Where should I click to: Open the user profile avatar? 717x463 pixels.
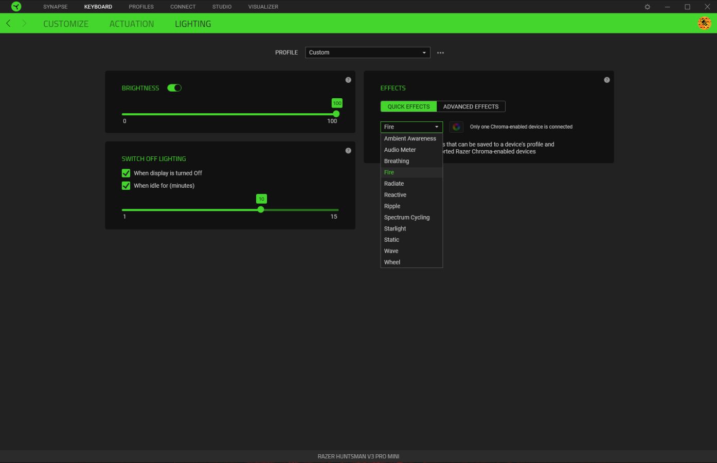click(704, 23)
